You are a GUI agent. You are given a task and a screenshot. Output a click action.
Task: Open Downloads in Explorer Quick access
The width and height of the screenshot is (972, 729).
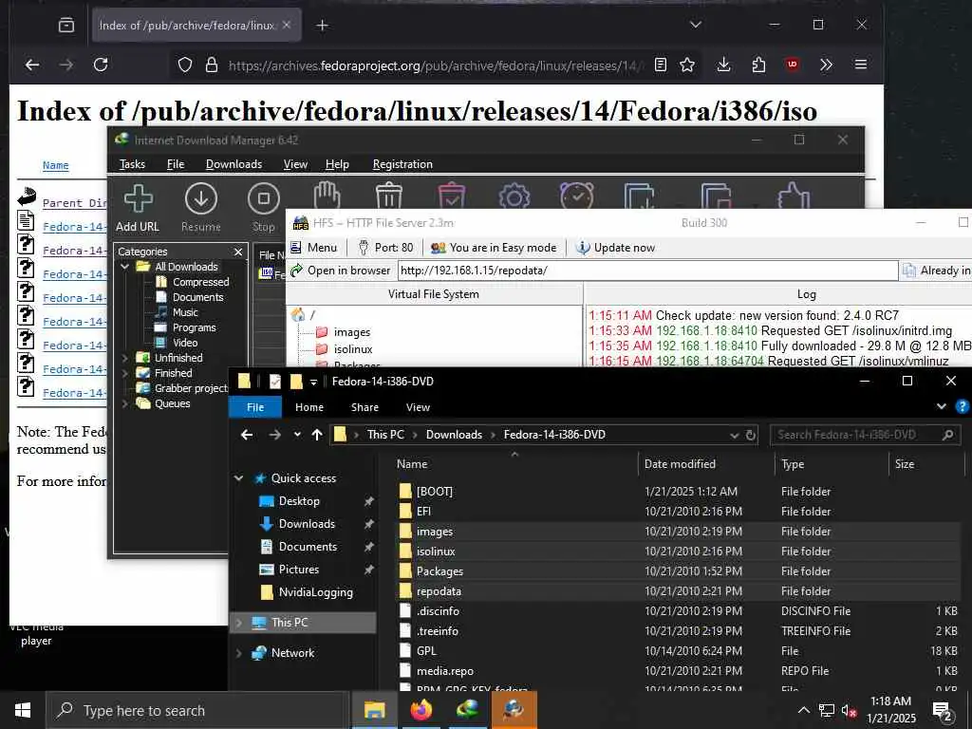(307, 524)
